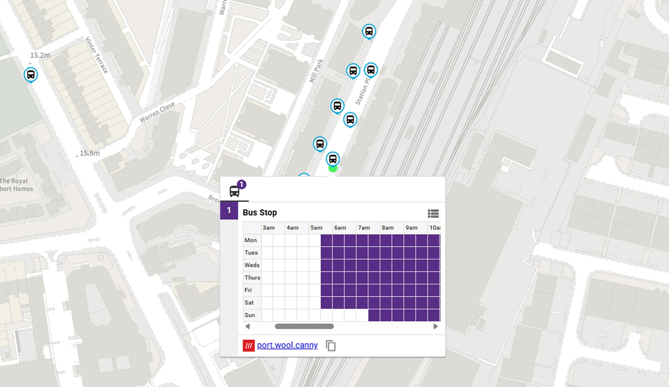Click the red what3words logo icon
Image resolution: width=669 pixels, height=387 pixels.
[249, 345]
